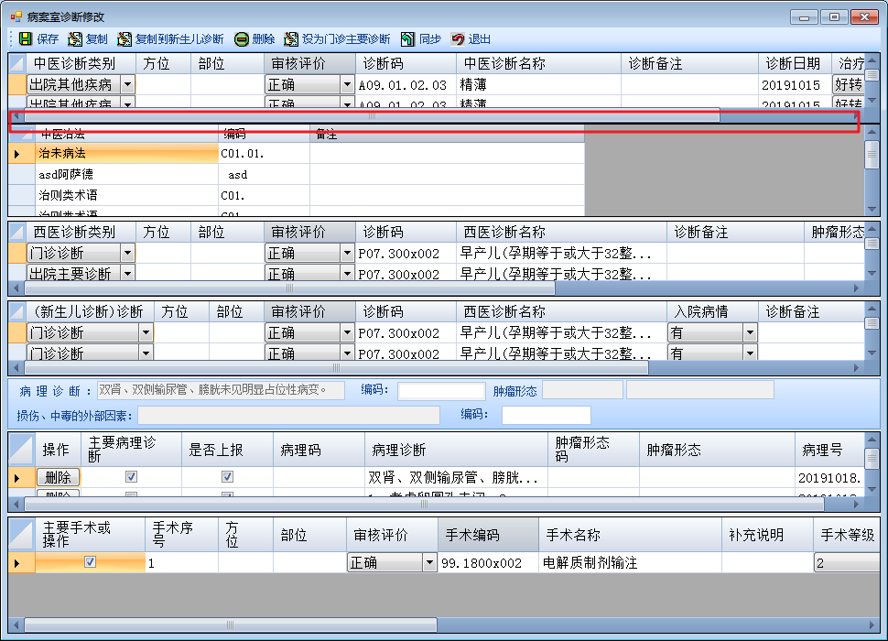Viewport: 888px width, 641px height.
Task: Select all rows via corner cell beside 西医诊断类别
Action: point(17,232)
